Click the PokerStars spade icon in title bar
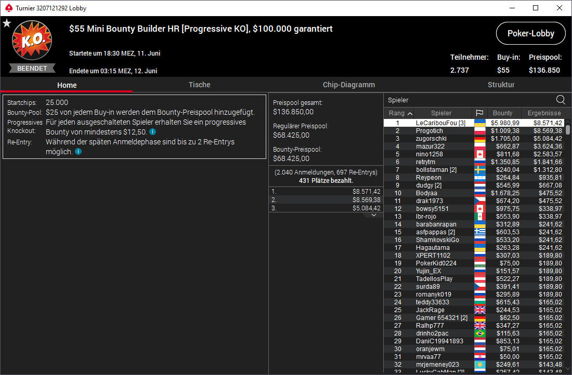Viewport: 572px width, 375px height. click(9, 8)
